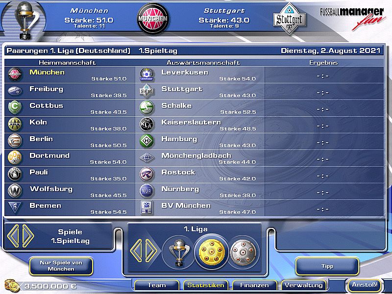This screenshot has width=392, height=294.
Task: Go to next matchday with right arrow
Action: [x=28, y=236]
